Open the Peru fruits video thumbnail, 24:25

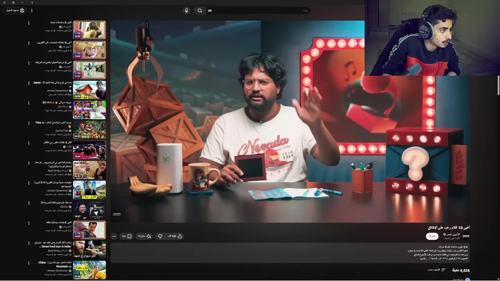[x=89, y=130]
